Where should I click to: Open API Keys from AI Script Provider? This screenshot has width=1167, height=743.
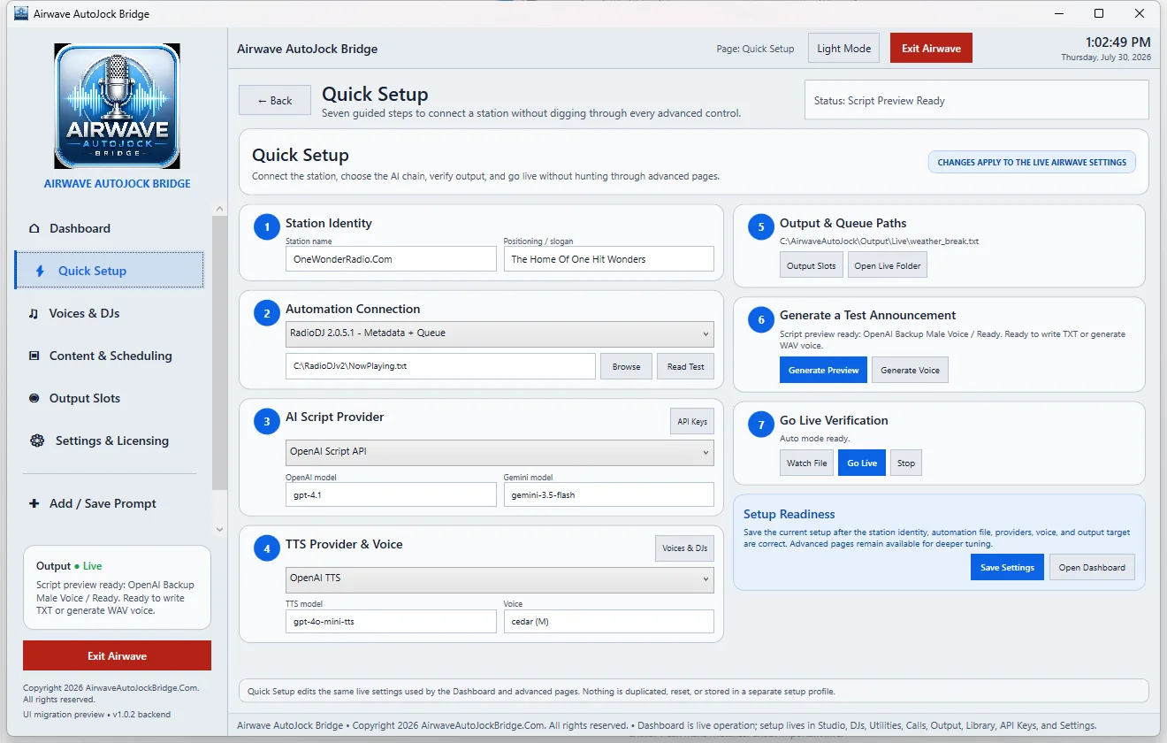[692, 422]
